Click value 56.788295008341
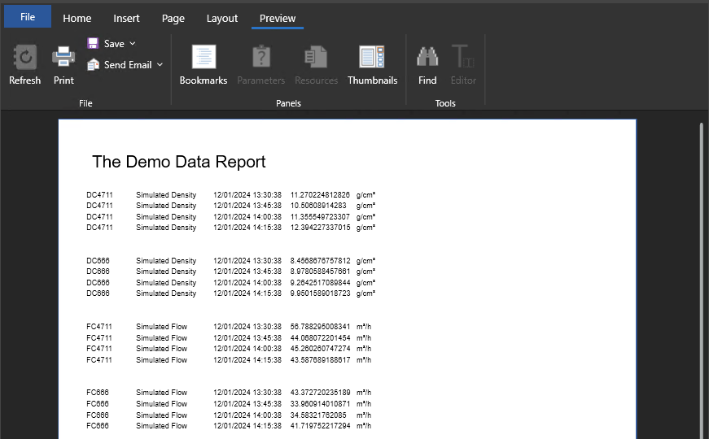 (320, 327)
